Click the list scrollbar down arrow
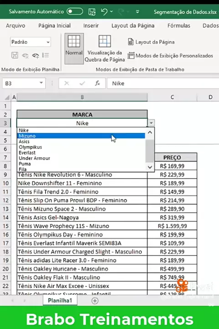The width and height of the screenshot is (219, 329). pos(150,167)
